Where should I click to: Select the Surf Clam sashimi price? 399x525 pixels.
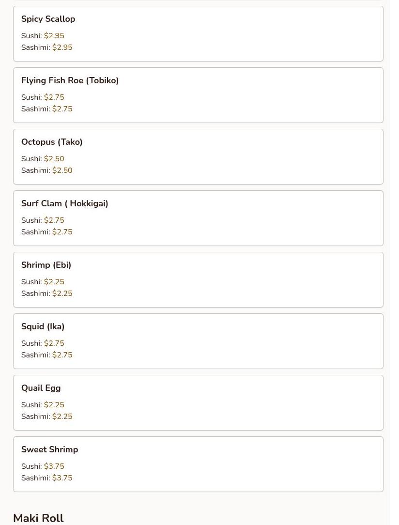click(62, 232)
